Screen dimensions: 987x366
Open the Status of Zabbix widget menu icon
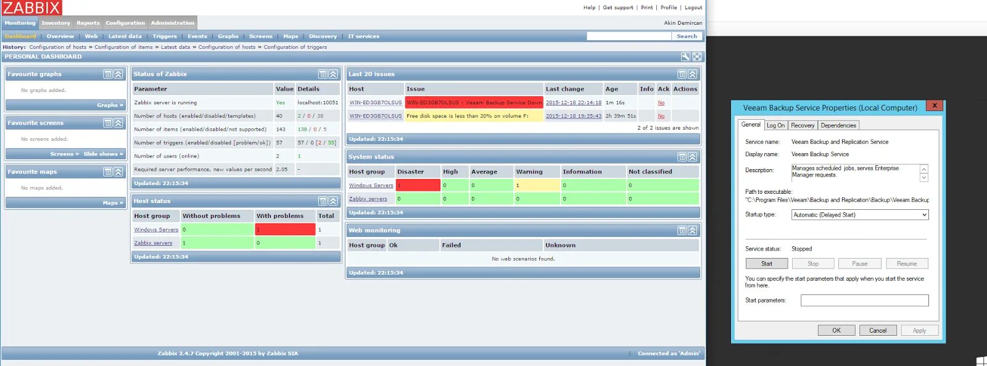tap(323, 74)
